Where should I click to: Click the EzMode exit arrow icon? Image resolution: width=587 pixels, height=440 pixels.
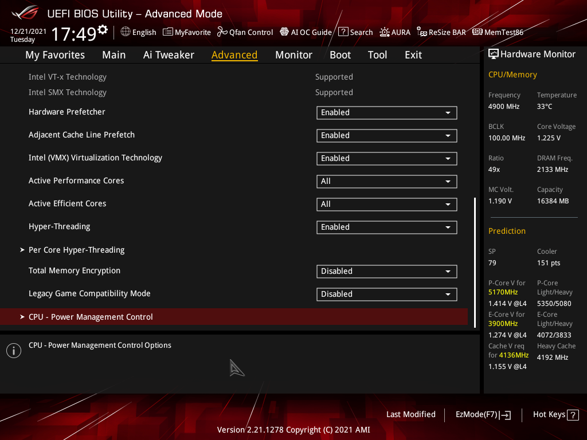506,415
